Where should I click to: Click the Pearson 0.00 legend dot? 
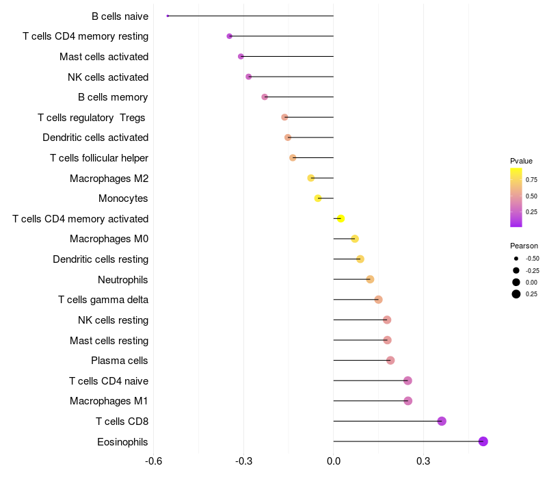pos(516,282)
